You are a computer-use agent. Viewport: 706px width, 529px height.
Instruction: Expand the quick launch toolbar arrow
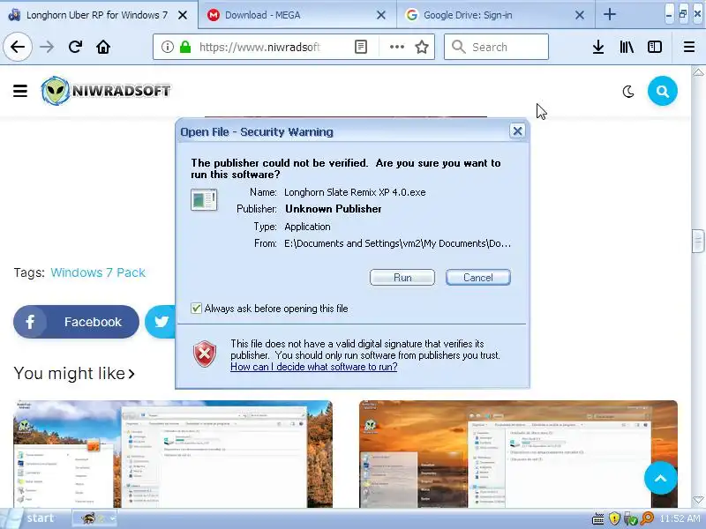[x=113, y=518]
